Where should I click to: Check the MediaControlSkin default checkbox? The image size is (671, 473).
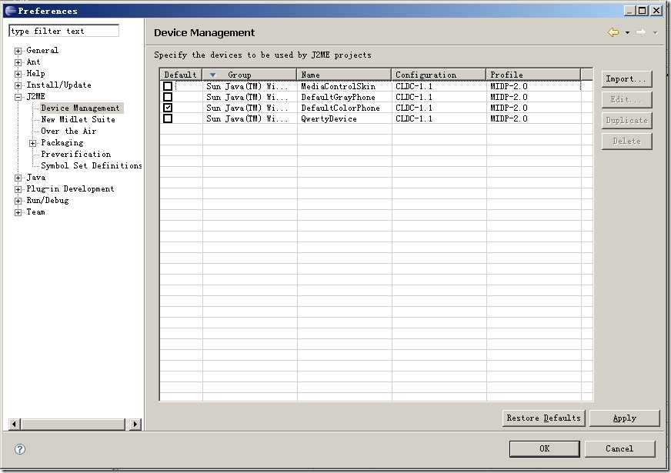tap(168, 86)
